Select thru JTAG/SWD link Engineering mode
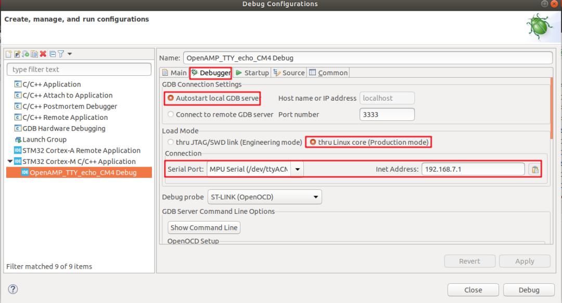Screen dimensions: 562x303 tap(235, 142)
